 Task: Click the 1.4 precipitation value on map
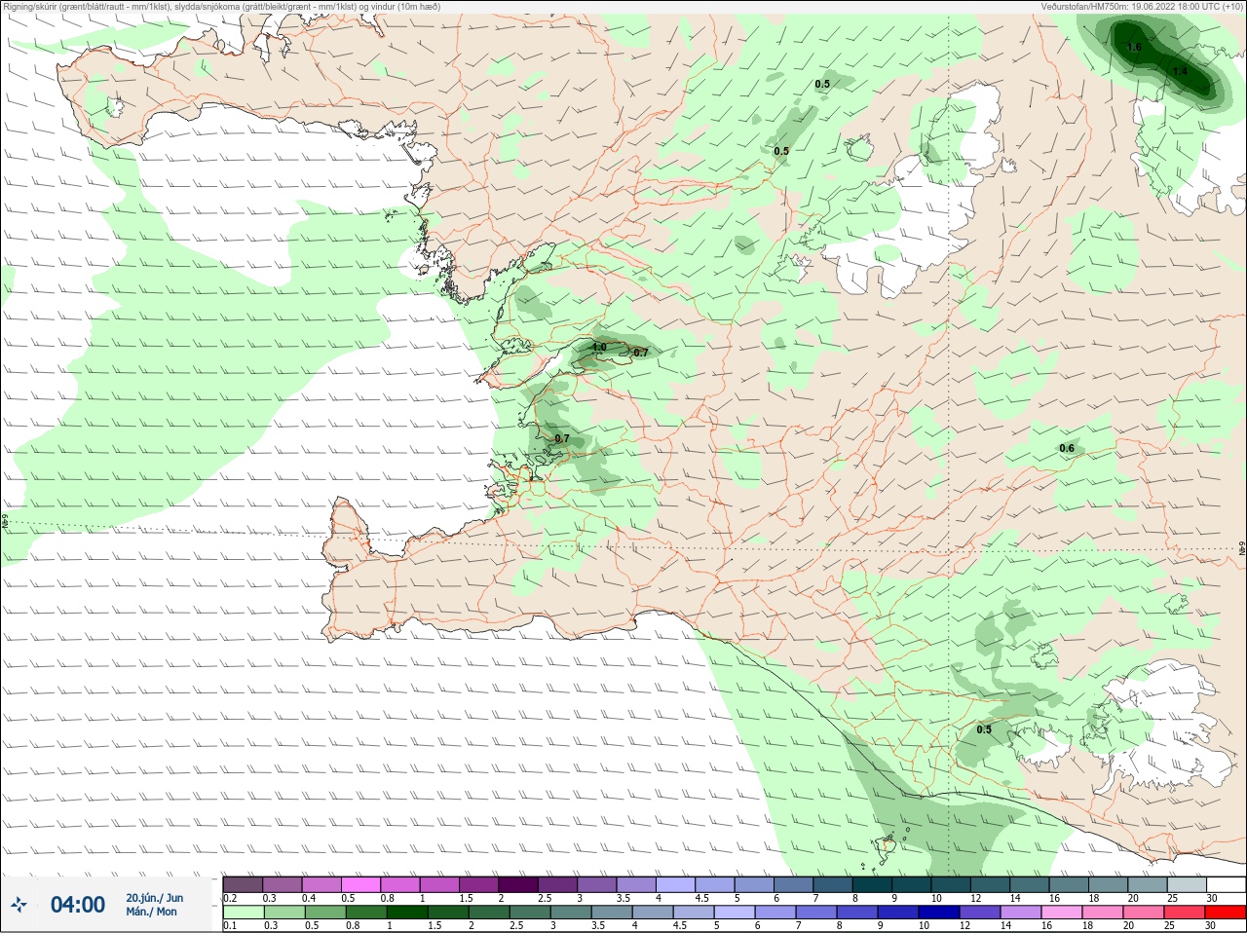pyautogui.click(x=1180, y=71)
